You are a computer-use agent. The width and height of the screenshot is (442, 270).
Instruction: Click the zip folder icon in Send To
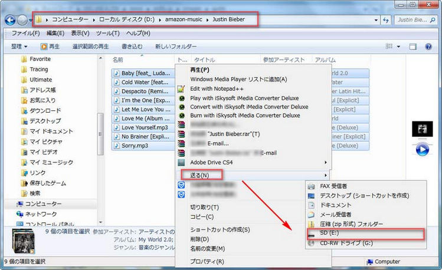pos(311,225)
